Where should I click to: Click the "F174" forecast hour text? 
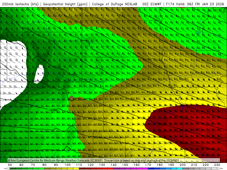pos(170,4)
